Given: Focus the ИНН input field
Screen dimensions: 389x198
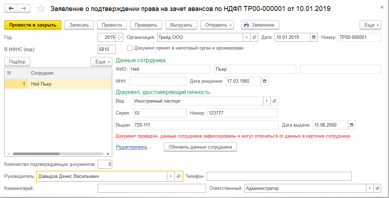Looking at the screenshot, I should click(x=158, y=81).
